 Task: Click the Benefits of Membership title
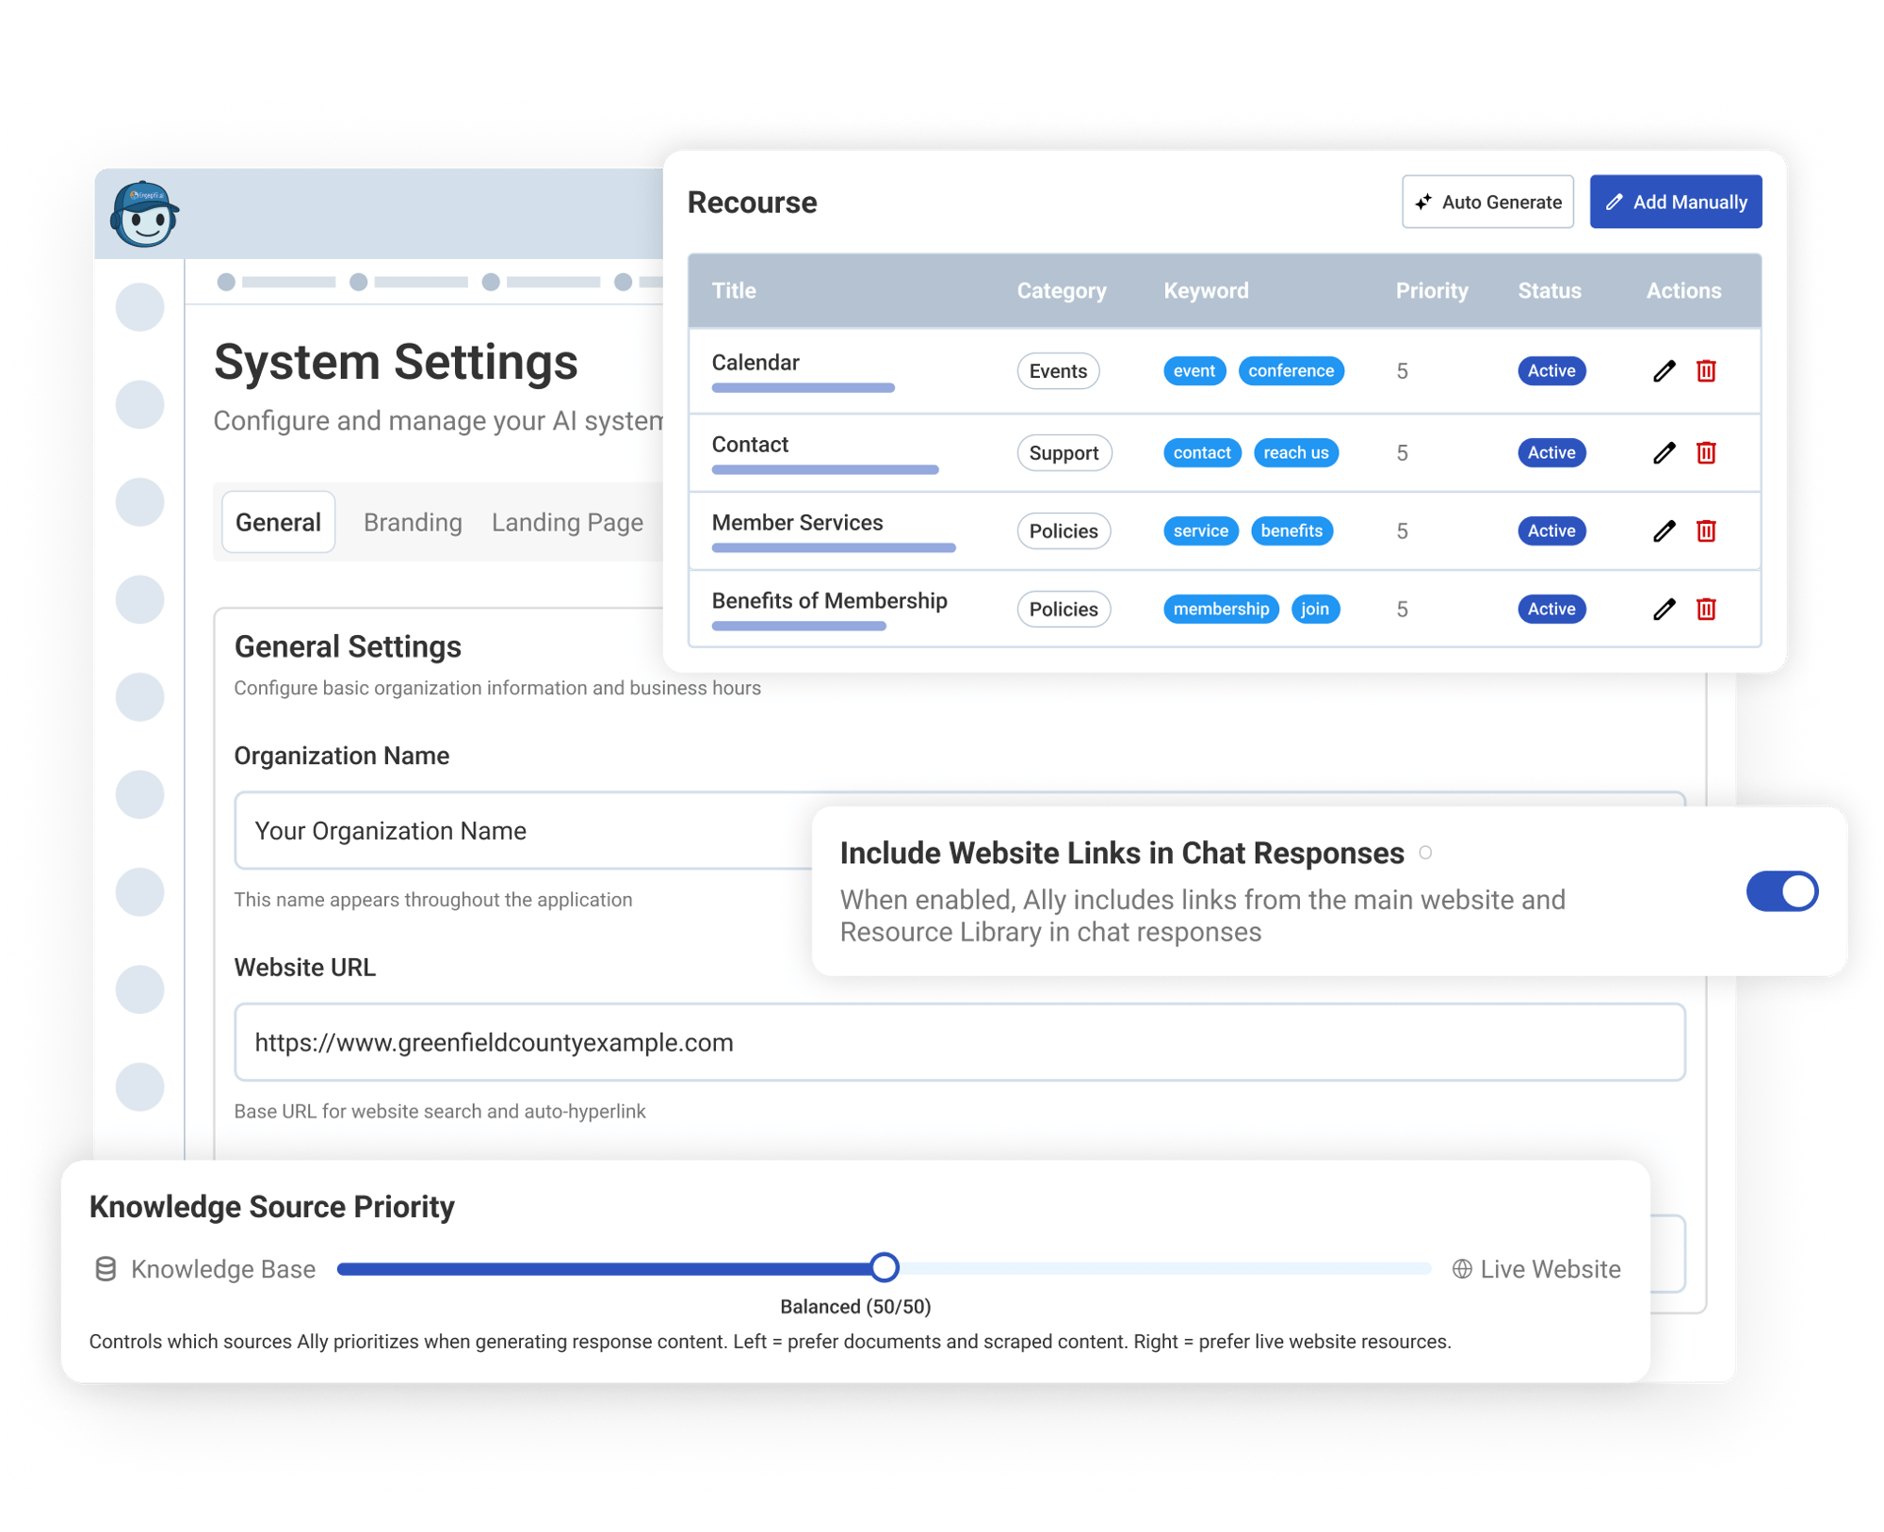pyautogui.click(x=829, y=601)
